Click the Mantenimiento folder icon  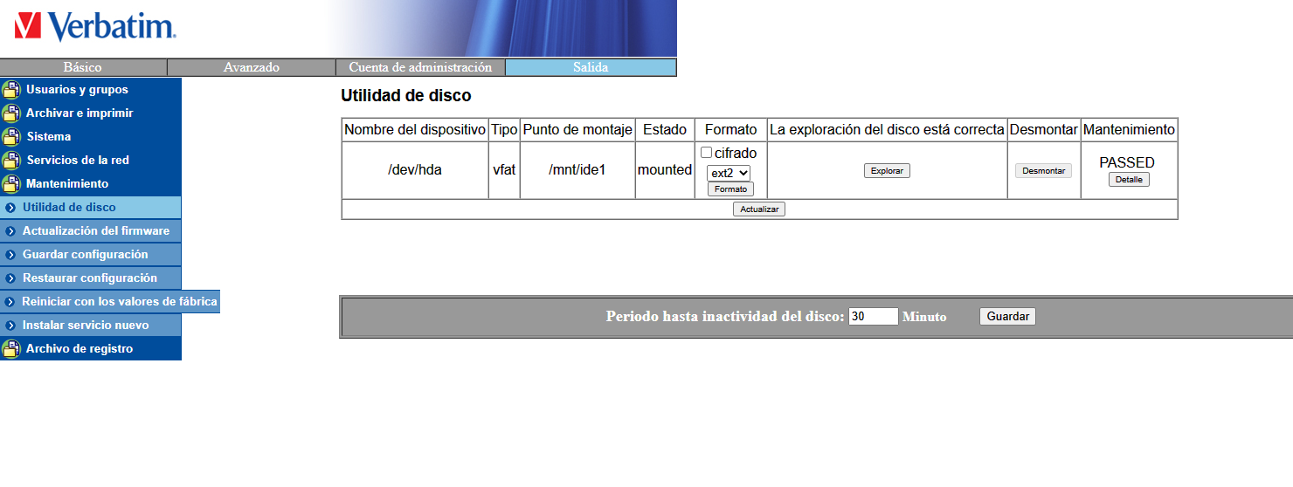pyautogui.click(x=11, y=184)
